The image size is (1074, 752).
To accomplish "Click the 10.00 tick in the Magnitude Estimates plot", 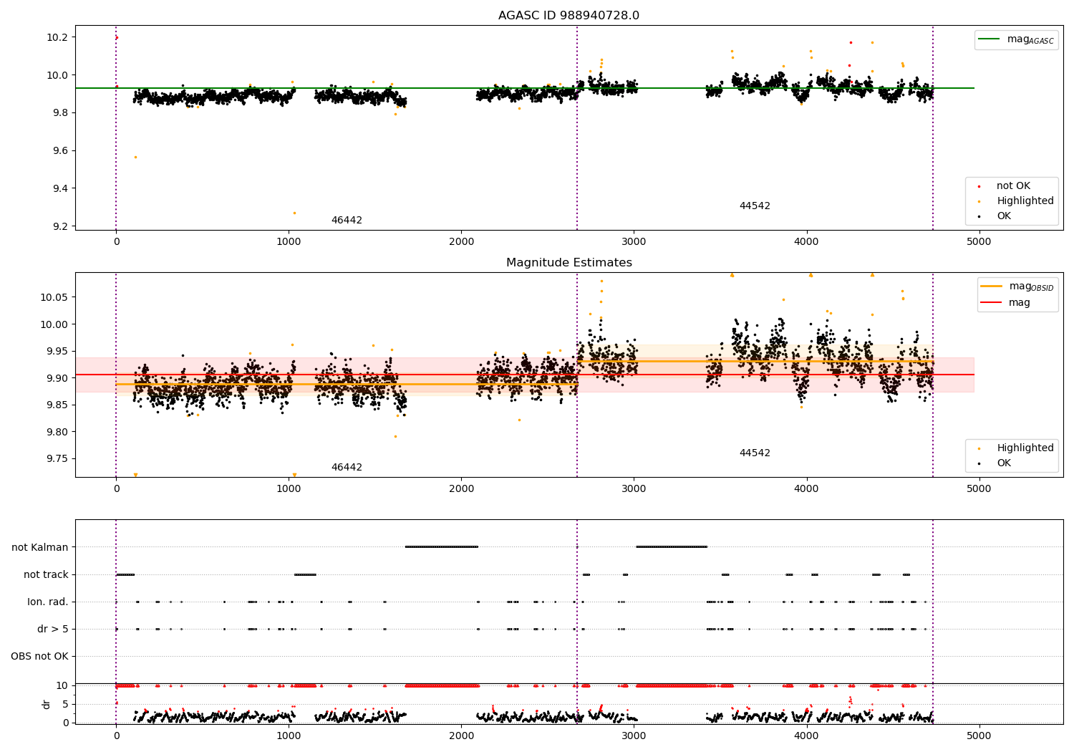I will [56, 324].
